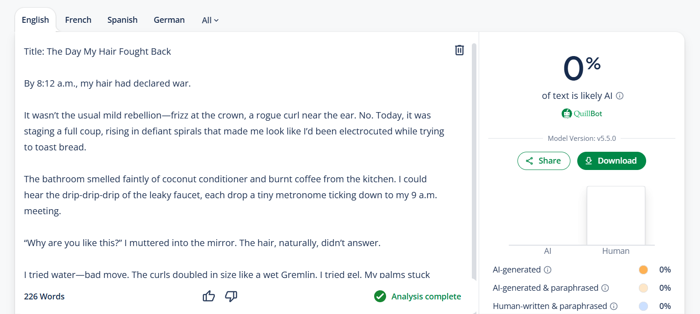Select the English tab
Viewport: 700px width, 314px height.
(x=35, y=20)
